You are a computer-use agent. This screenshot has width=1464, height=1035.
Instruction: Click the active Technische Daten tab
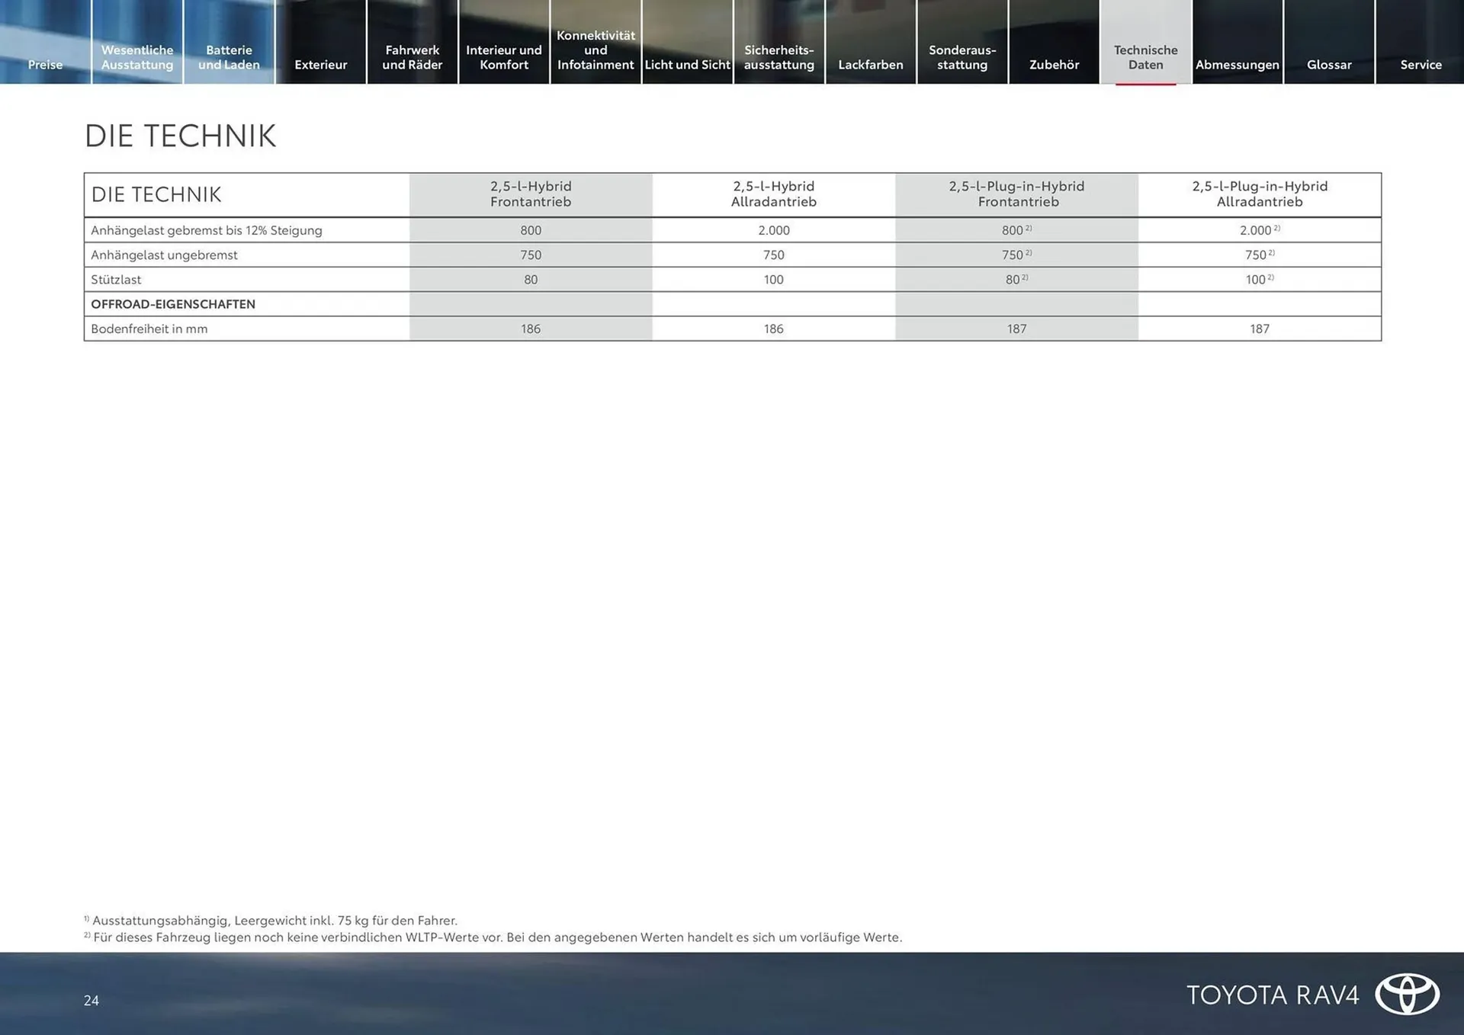[1145, 57]
